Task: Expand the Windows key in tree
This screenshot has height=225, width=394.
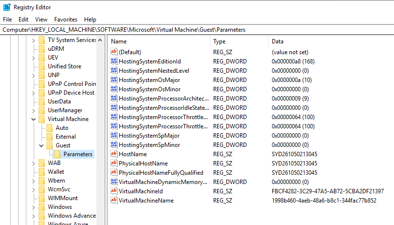Action: (x=34, y=207)
